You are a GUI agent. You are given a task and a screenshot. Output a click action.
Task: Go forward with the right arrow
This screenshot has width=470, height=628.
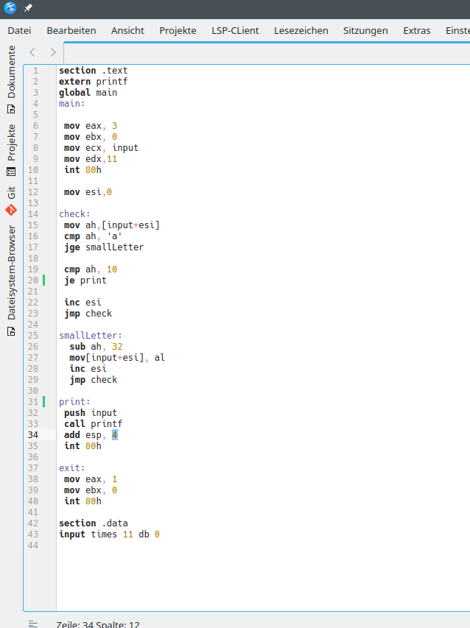click(x=52, y=52)
